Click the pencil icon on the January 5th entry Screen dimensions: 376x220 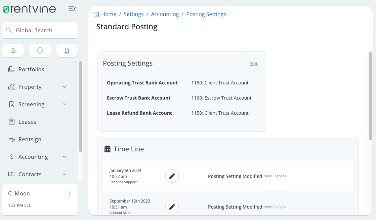pyautogui.click(x=172, y=176)
